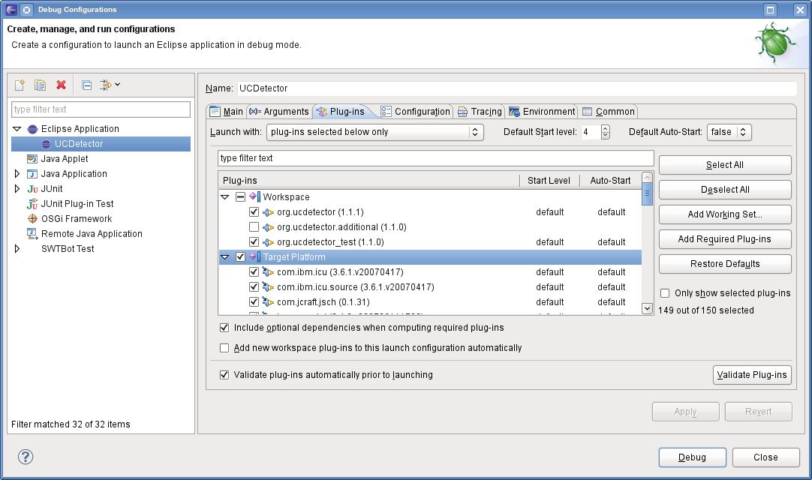
Task: Enable Add new workspace plug-ins automatically
Action: pos(224,348)
